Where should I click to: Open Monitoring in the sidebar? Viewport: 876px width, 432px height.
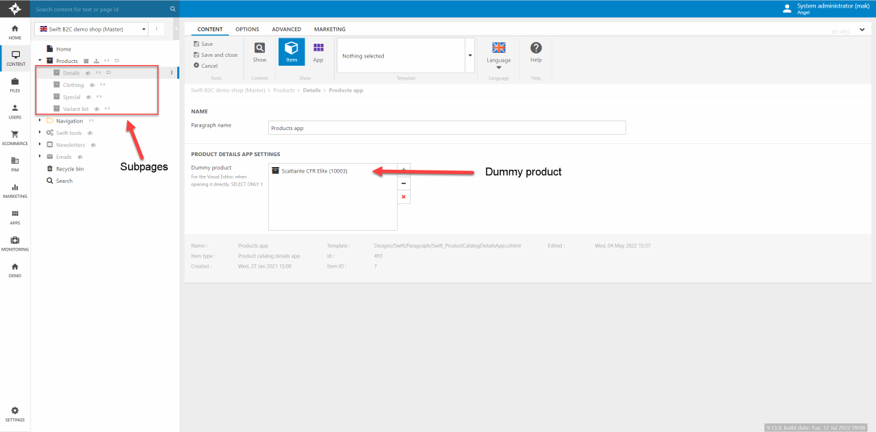click(15, 243)
